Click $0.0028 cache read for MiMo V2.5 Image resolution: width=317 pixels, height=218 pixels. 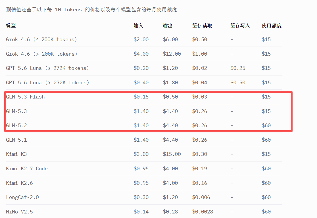click(203, 212)
